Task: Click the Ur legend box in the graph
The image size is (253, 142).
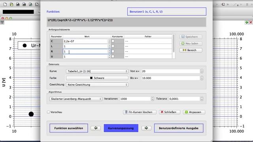Action: [x=29, y=46]
